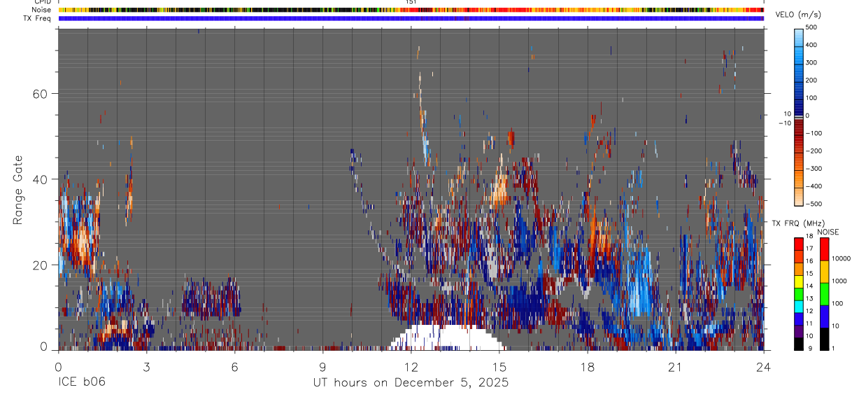
Task: Click the positive 400 velocity tick label
Action: (813, 45)
